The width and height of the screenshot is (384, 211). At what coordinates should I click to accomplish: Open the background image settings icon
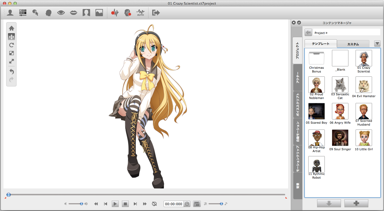(99, 12)
